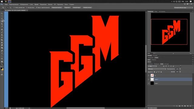Select the Rectangular Marquee tool

pos(2,16)
